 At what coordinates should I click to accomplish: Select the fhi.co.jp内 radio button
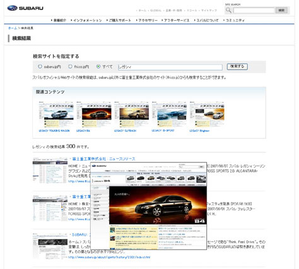click(x=70, y=67)
